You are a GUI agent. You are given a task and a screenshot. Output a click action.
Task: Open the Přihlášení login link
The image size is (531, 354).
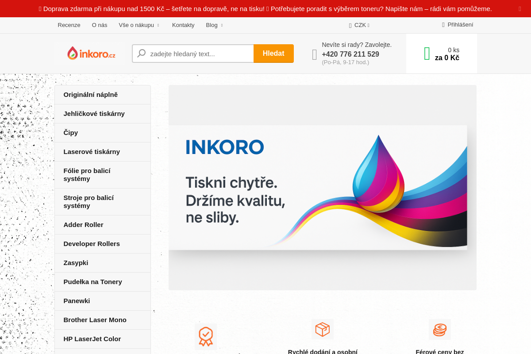(458, 25)
